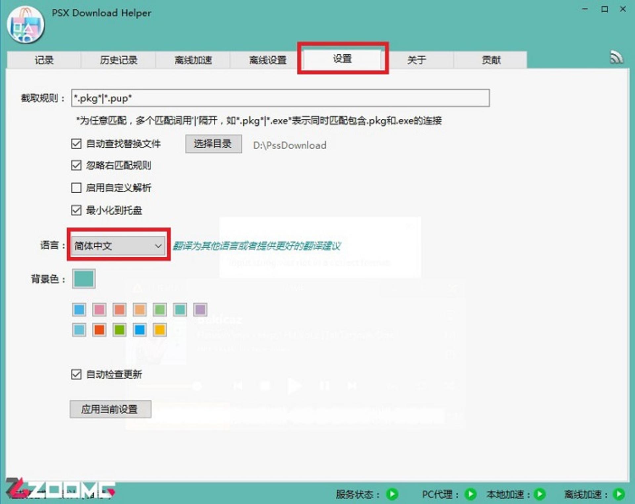Close the PSX Download Helper window
635x504 pixels.
click(x=623, y=9)
